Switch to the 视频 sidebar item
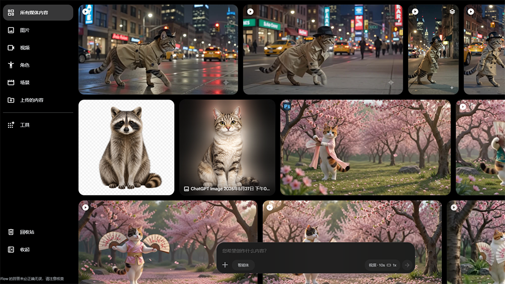This screenshot has height=284, width=505. click(38, 48)
